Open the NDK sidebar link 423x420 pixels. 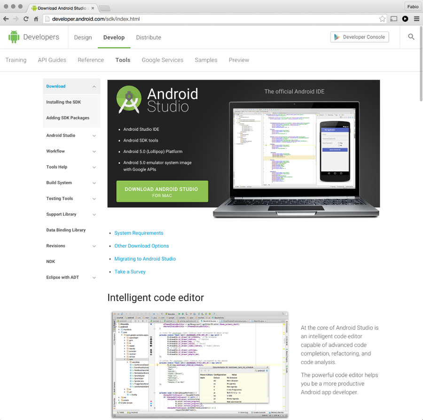pos(50,262)
